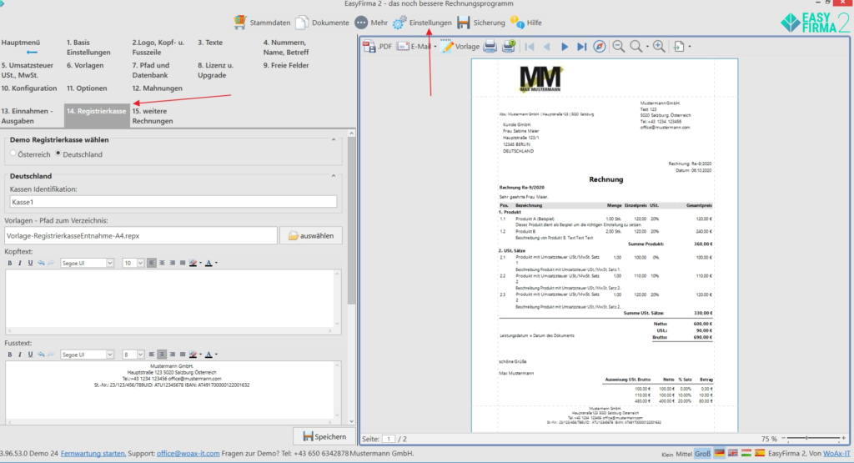Open 2. Logo, Kopf- u. Fusszeile tab
Viewport: 854px width, 463px height.
(x=158, y=48)
